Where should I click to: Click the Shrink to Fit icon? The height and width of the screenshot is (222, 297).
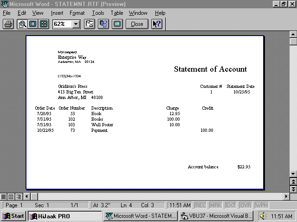tap(103, 24)
